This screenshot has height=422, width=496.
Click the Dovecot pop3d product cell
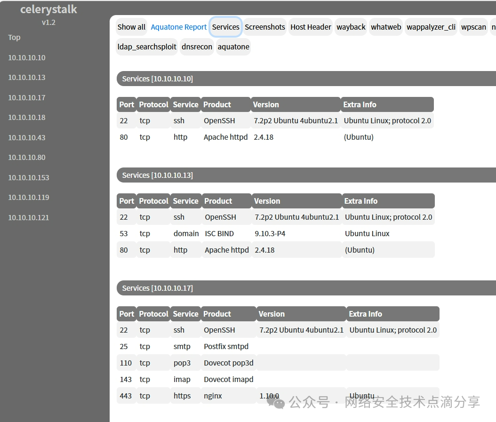click(x=228, y=363)
